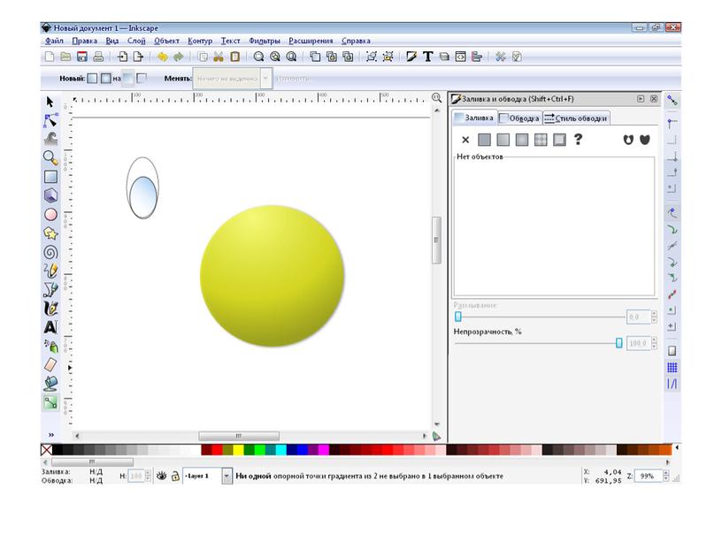
Task: Expand palette menu arrow at right
Action: (676, 447)
